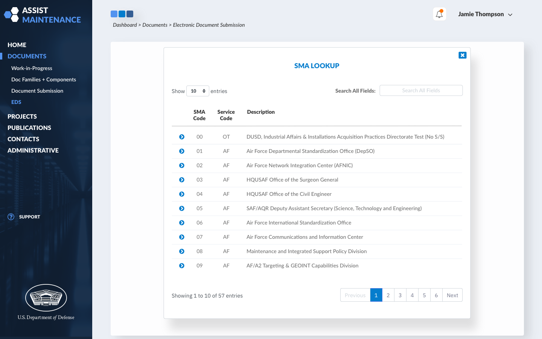The image size is (542, 339).
Task: Open CONTACTS sidebar section
Action: (x=23, y=139)
